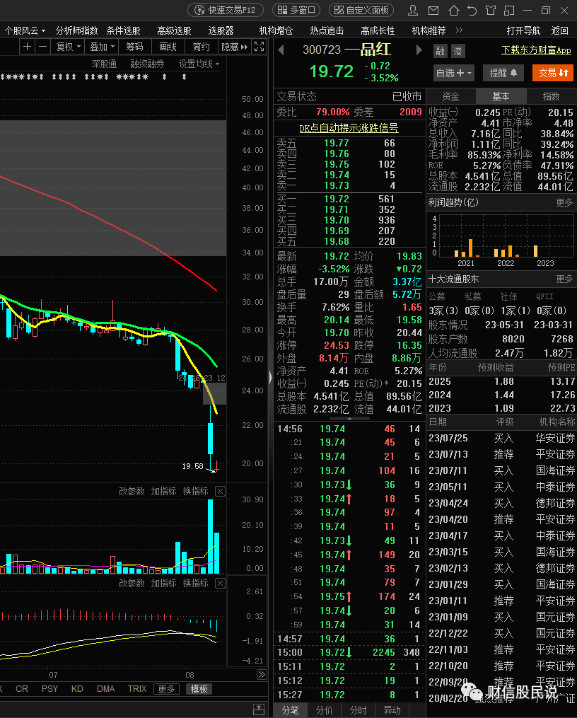The height and width of the screenshot is (718, 577).
Task: Open the 复权 adjustment dropdown
Action: [x=68, y=47]
